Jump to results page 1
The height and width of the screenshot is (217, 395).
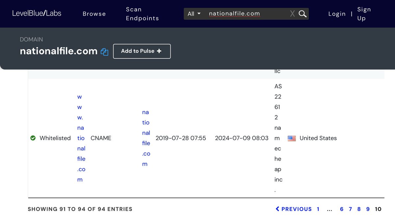point(318,209)
